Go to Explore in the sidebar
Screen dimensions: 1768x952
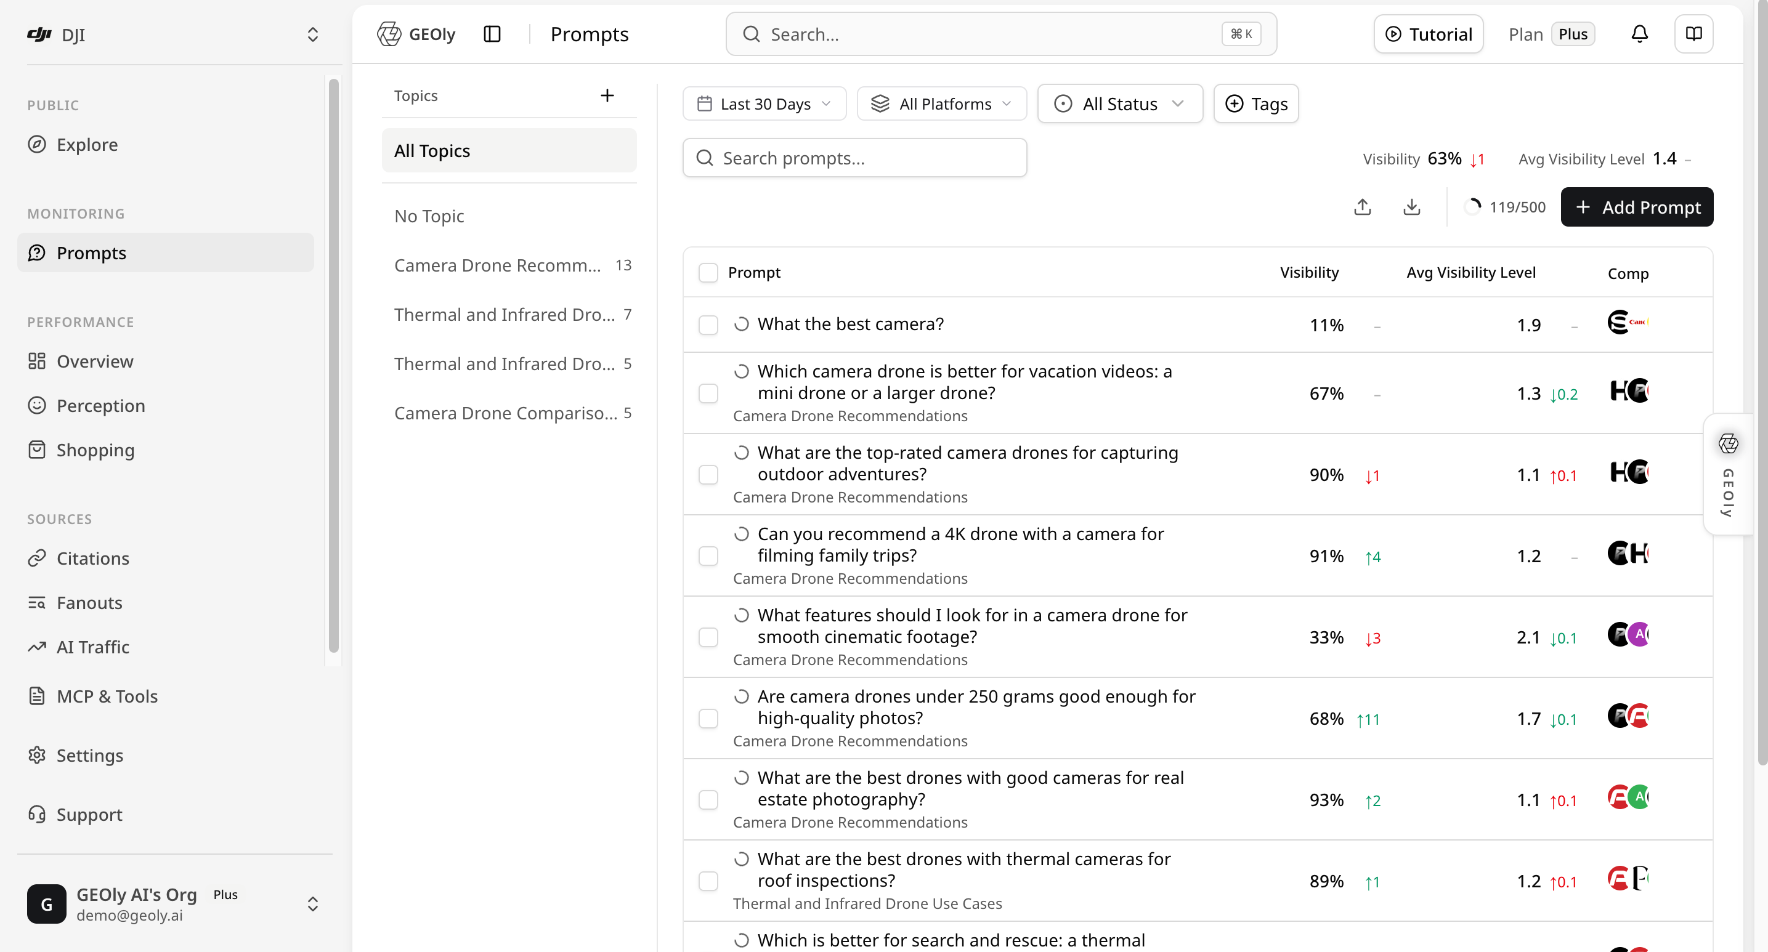point(166,145)
